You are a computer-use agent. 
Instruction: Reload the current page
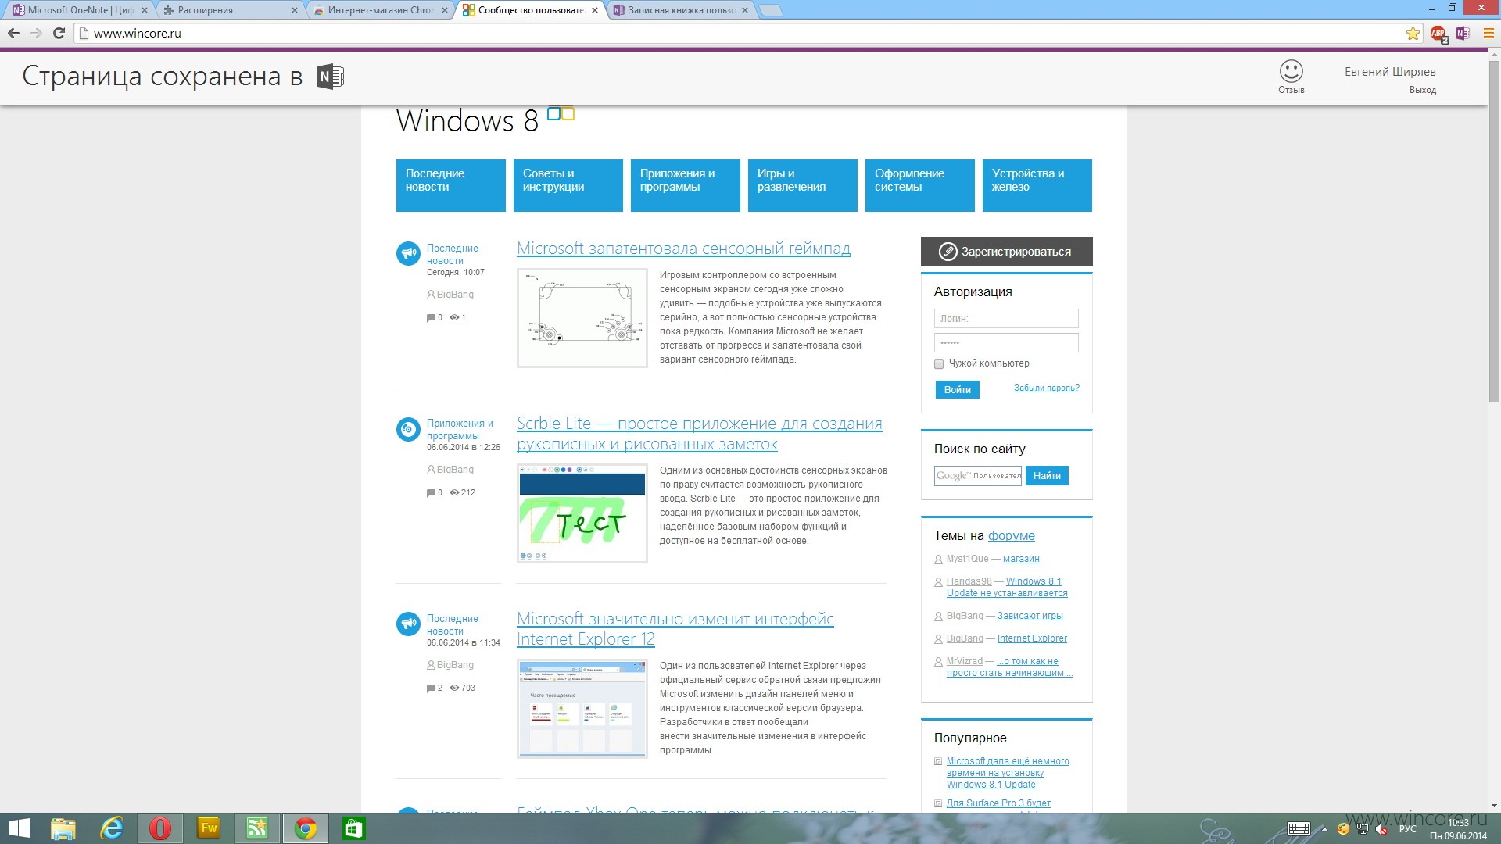[x=59, y=33]
